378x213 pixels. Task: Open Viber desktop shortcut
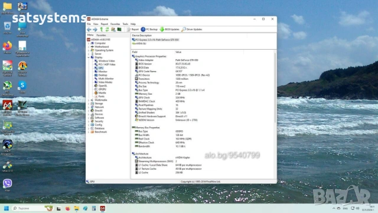click(x=7, y=185)
